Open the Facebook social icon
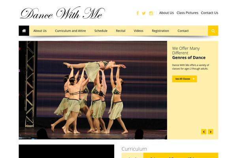237x158 pixels. (137, 13)
